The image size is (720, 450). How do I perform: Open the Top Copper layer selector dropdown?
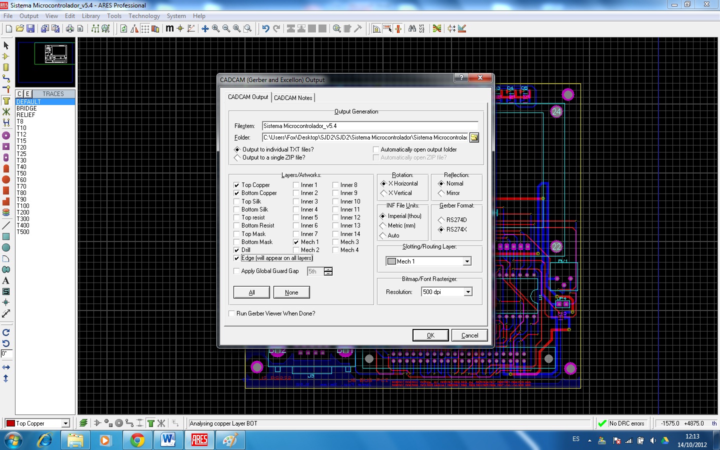(x=65, y=423)
